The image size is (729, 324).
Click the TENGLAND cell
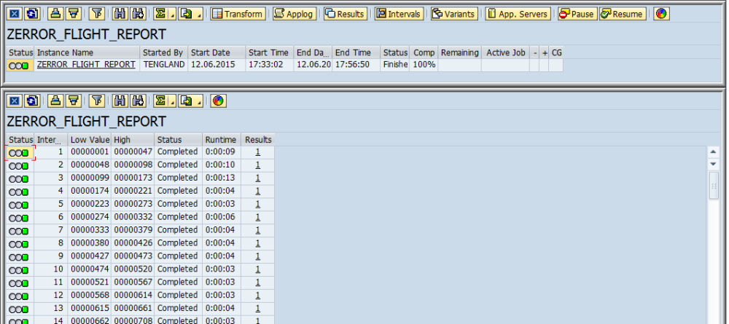coord(163,65)
